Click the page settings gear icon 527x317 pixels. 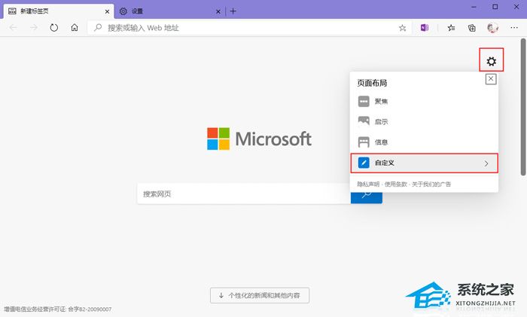coord(492,61)
